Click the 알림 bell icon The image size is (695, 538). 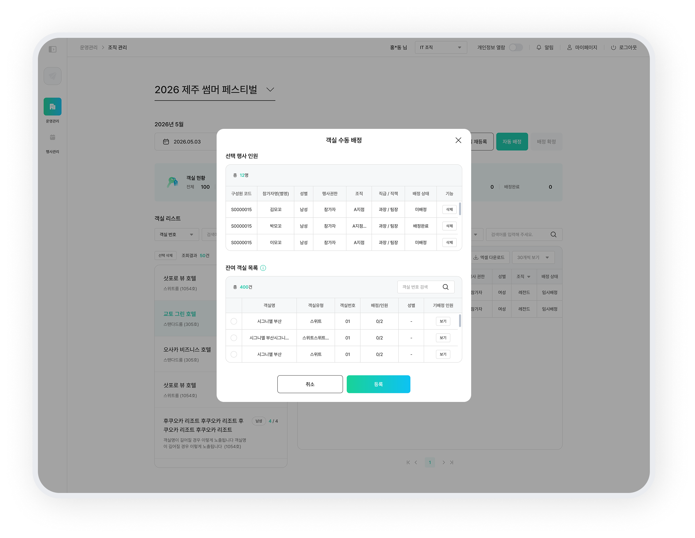pos(539,47)
